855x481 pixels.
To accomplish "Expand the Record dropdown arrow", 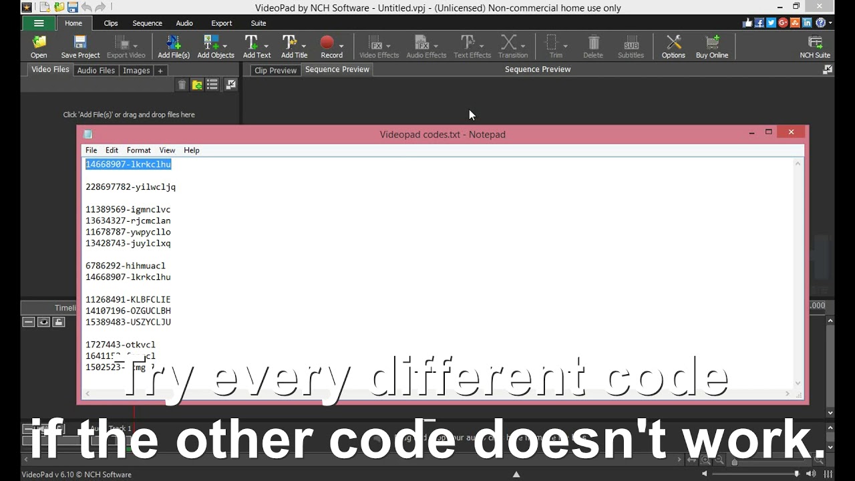I will pyautogui.click(x=341, y=46).
